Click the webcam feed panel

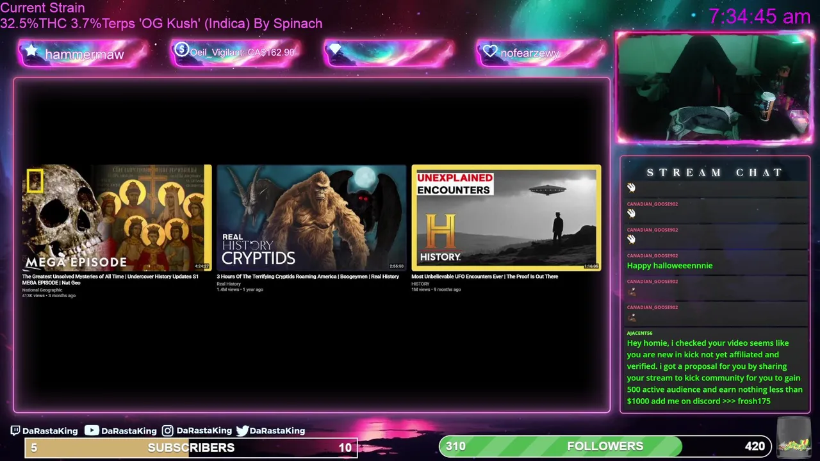point(714,87)
